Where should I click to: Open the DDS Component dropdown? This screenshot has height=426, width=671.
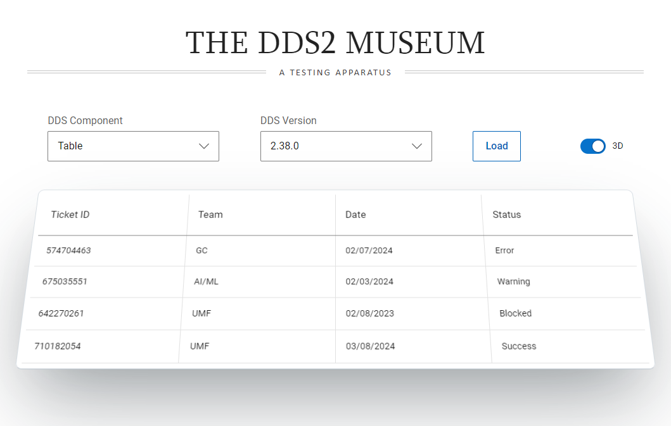pyautogui.click(x=133, y=146)
